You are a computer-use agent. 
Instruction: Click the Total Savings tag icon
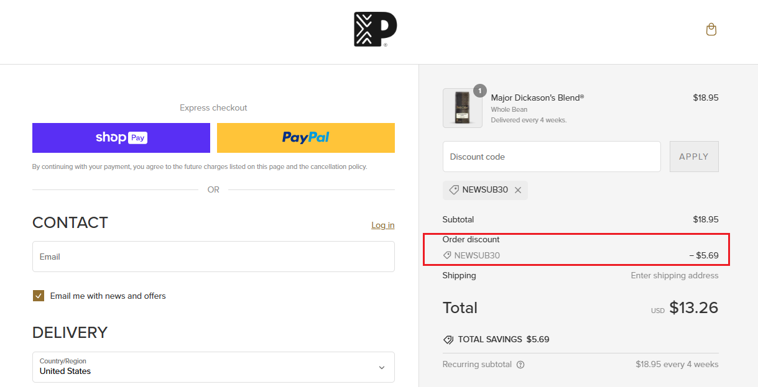(448, 340)
